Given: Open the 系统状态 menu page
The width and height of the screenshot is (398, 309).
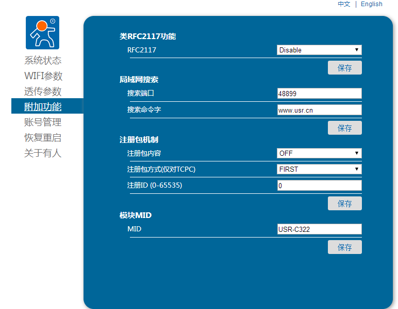Looking at the screenshot, I should click(x=43, y=60).
